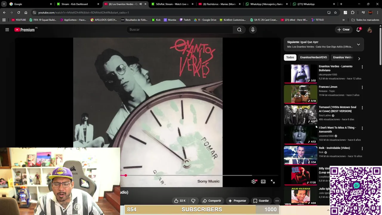382x215 pixels.
Task: Open the Google Drive bookmark
Action: 205,20
